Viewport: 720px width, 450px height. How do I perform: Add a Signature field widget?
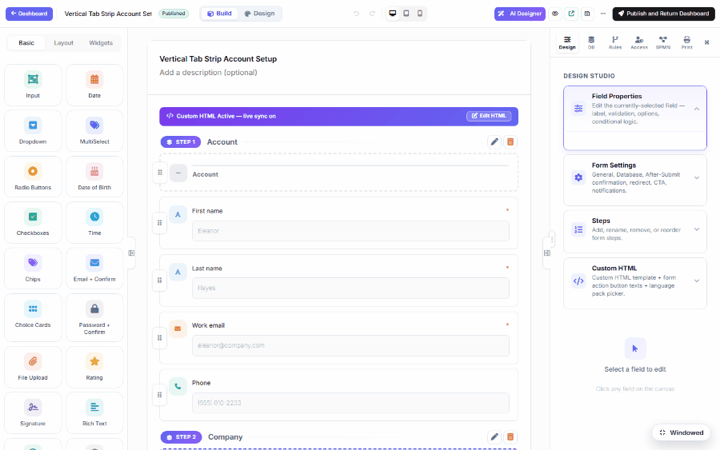(33, 412)
